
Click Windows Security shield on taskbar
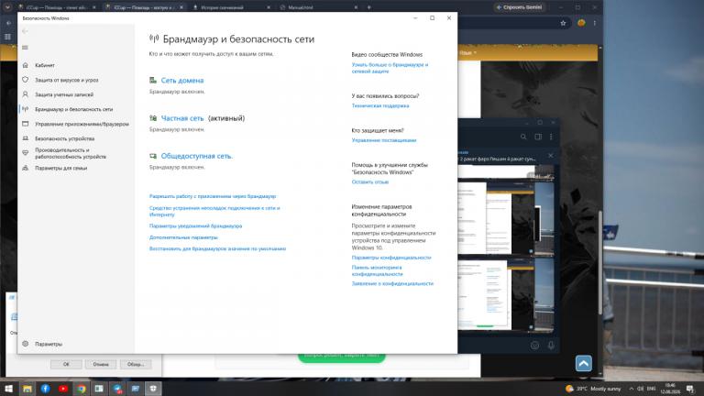click(x=153, y=389)
